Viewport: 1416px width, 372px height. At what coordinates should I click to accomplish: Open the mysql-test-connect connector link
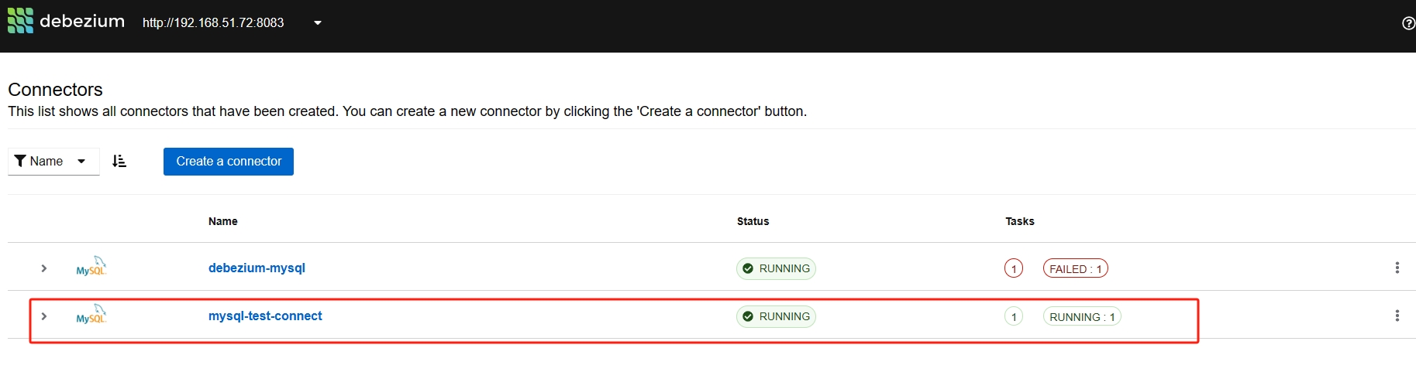click(265, 316)
